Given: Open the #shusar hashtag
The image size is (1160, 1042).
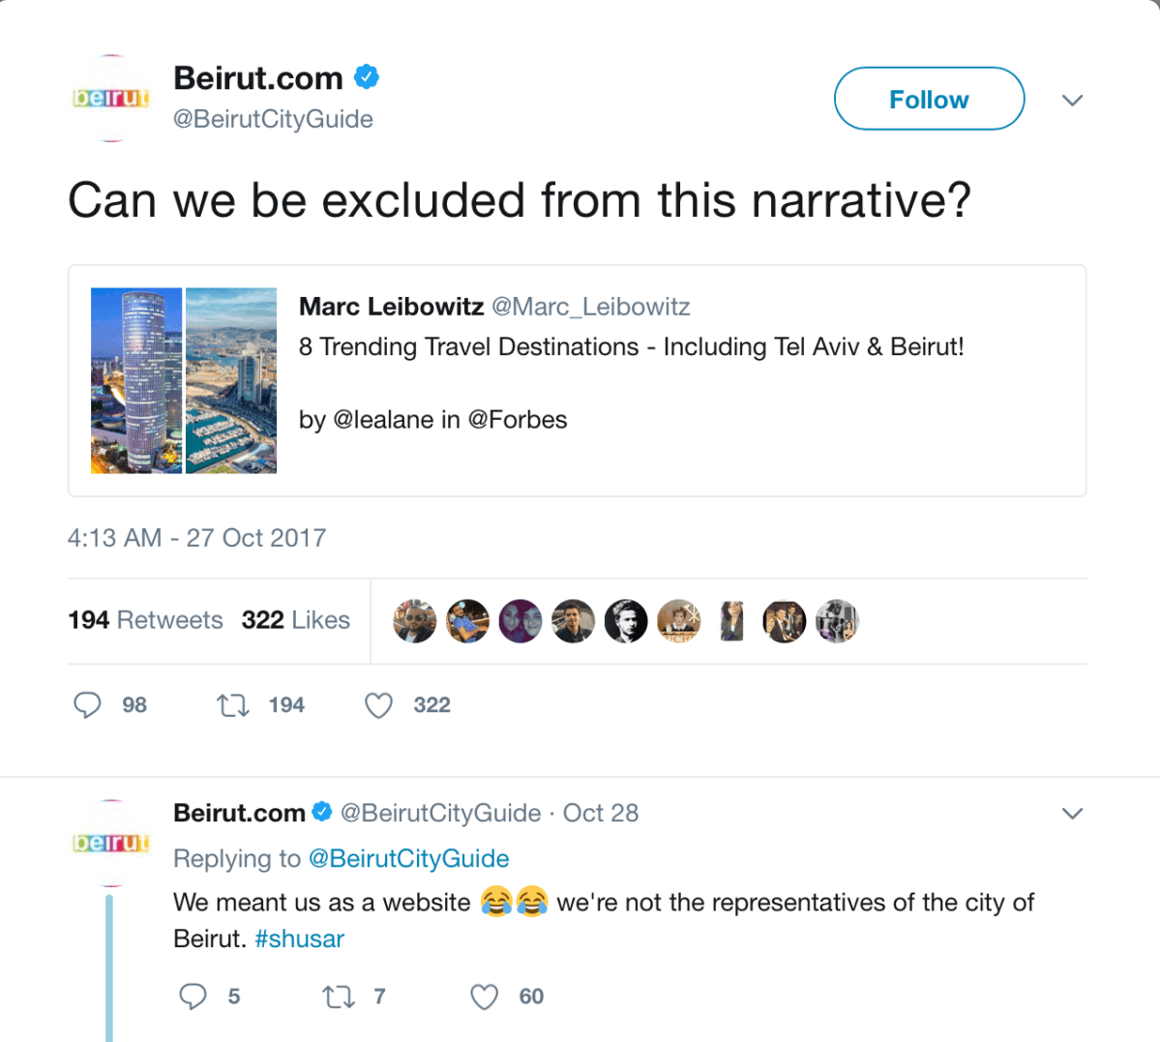Looking at the screenshot, I should (x=299, y=938).
